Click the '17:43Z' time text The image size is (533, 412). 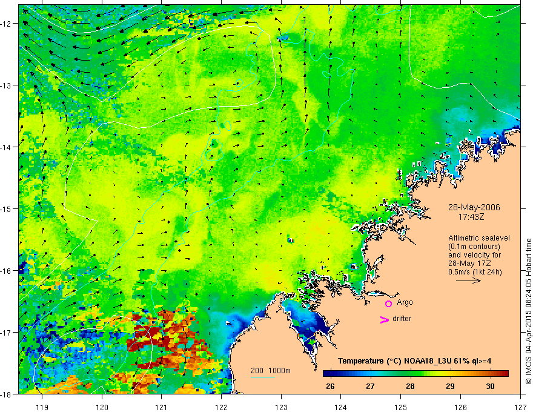pos(471,216)
